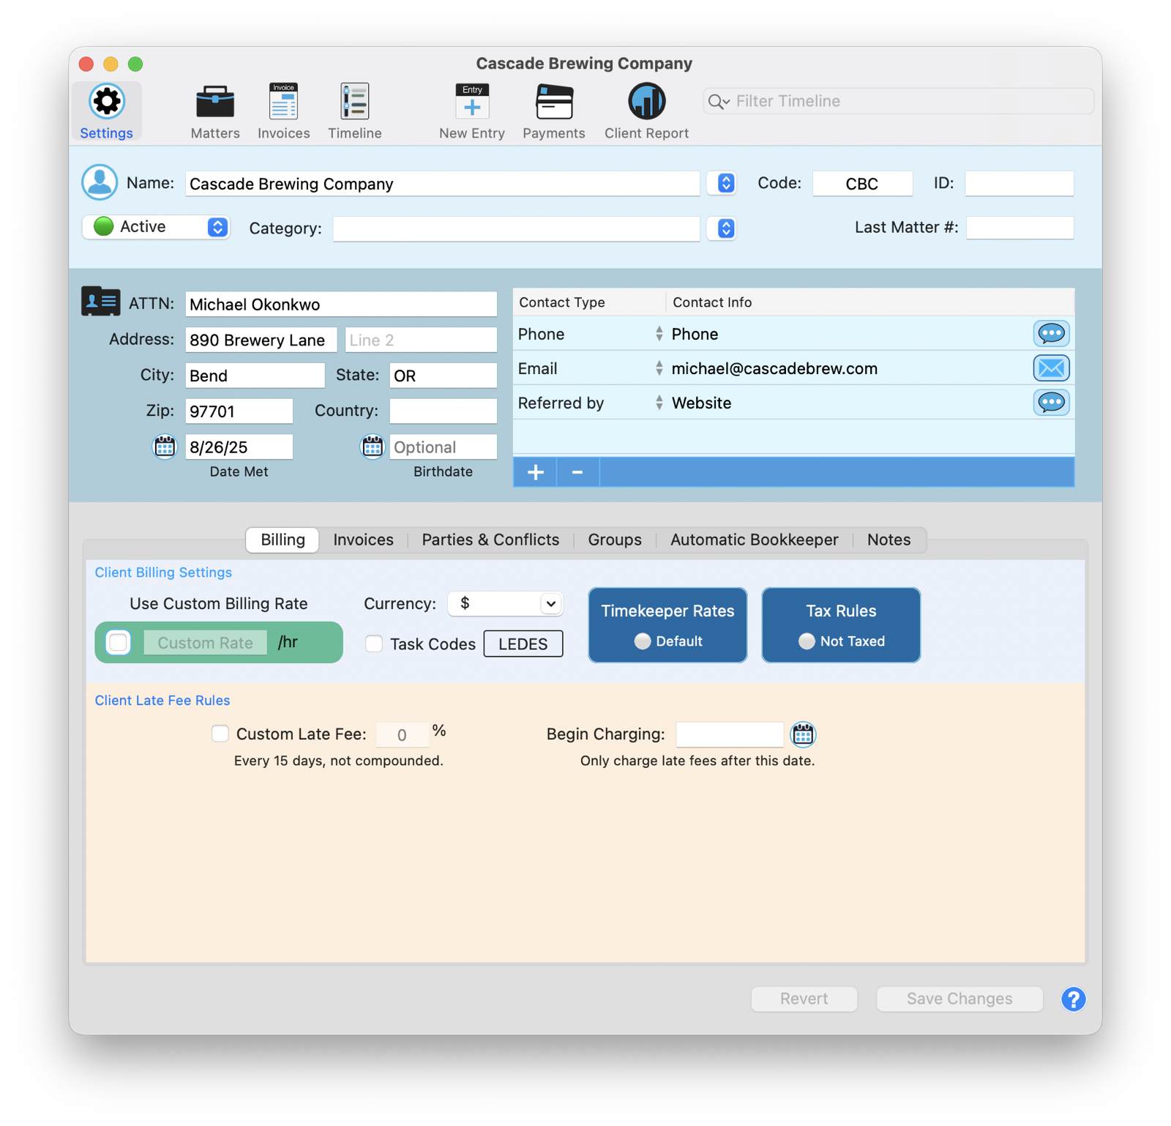Open the Begin Charging calendar icon
The width and height of the screenshot is (1171, 1126).
coord(803,734)
